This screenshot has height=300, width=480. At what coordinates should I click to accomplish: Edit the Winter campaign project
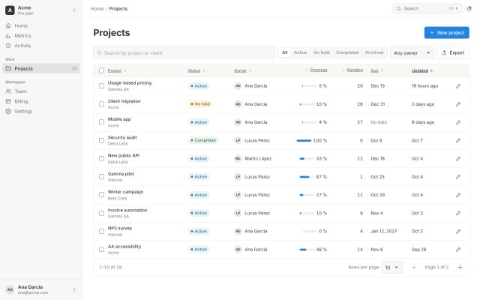pyautogui.click(x=458, y=195)
